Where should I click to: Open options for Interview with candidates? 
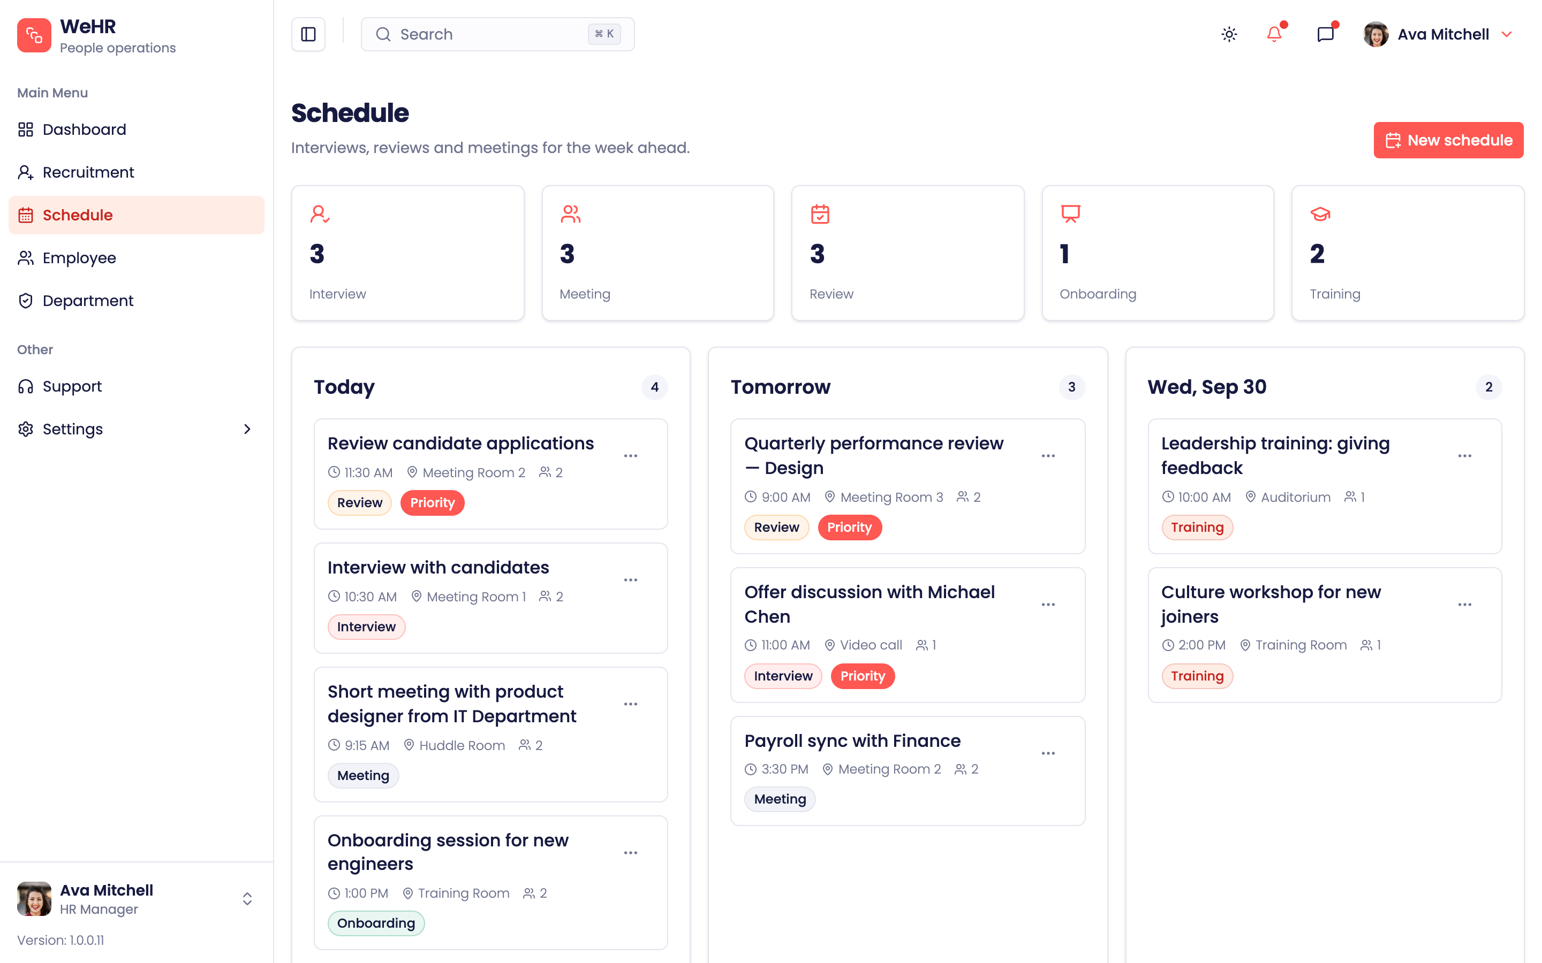(x=631, y=580)
